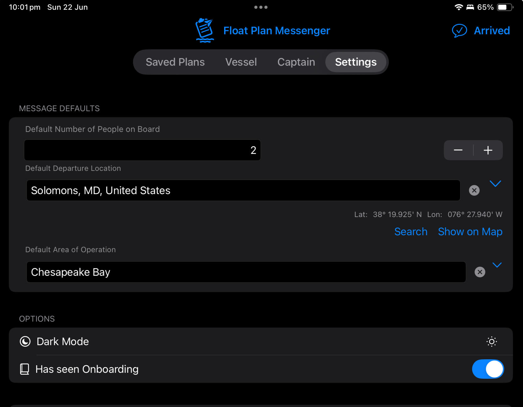The height and width of the screenshot is (407, 523).
Task: Tap the Search link for location
Action: [411, 232]
